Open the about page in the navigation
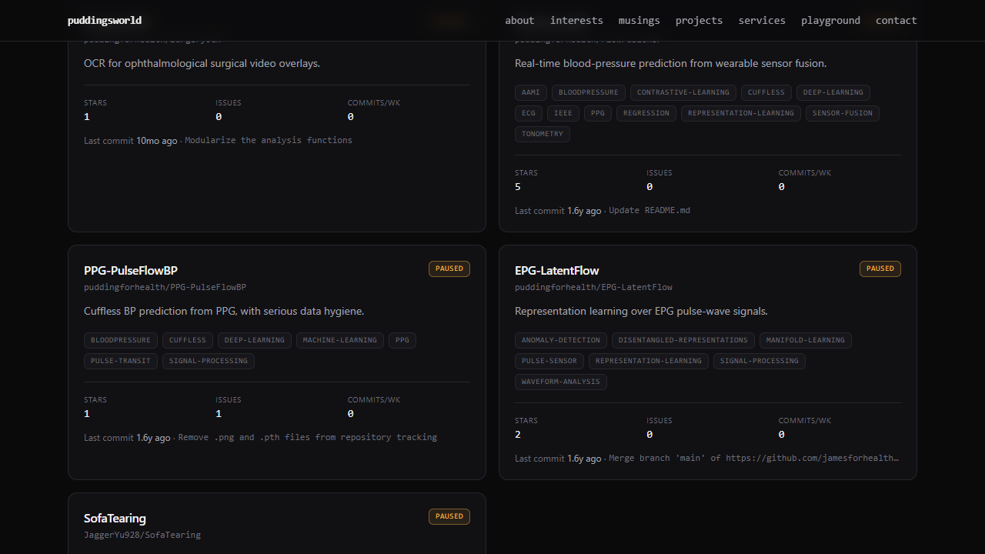This screenshot has height=554, width=985. [x=519, y=21]
